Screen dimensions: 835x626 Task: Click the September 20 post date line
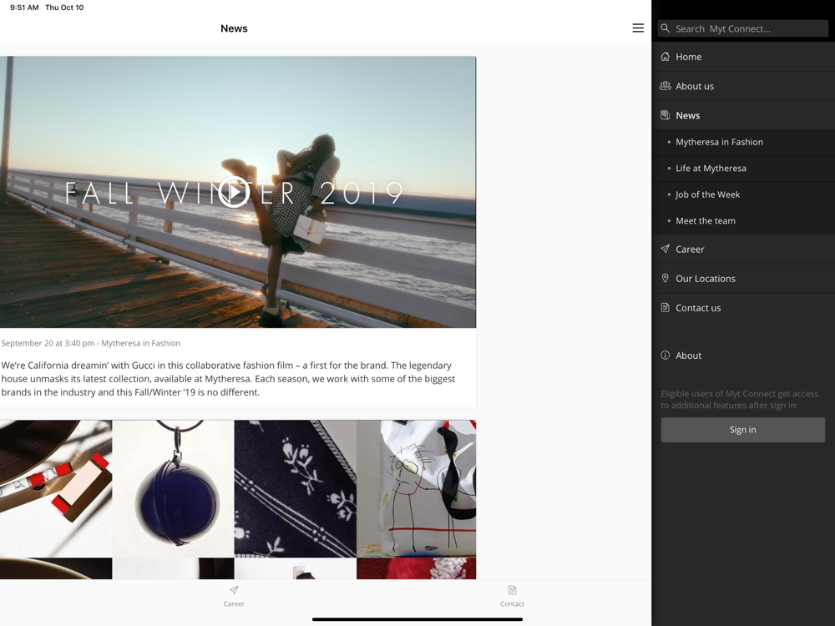90,343
